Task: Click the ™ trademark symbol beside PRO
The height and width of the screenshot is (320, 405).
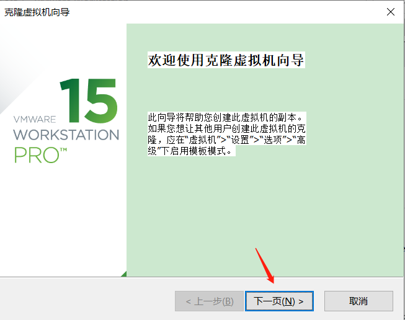Action: 65,149
